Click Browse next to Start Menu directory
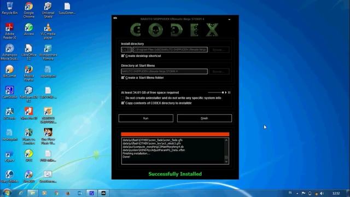350x197 pixels. pyautogui.click(x=219, y=72)
